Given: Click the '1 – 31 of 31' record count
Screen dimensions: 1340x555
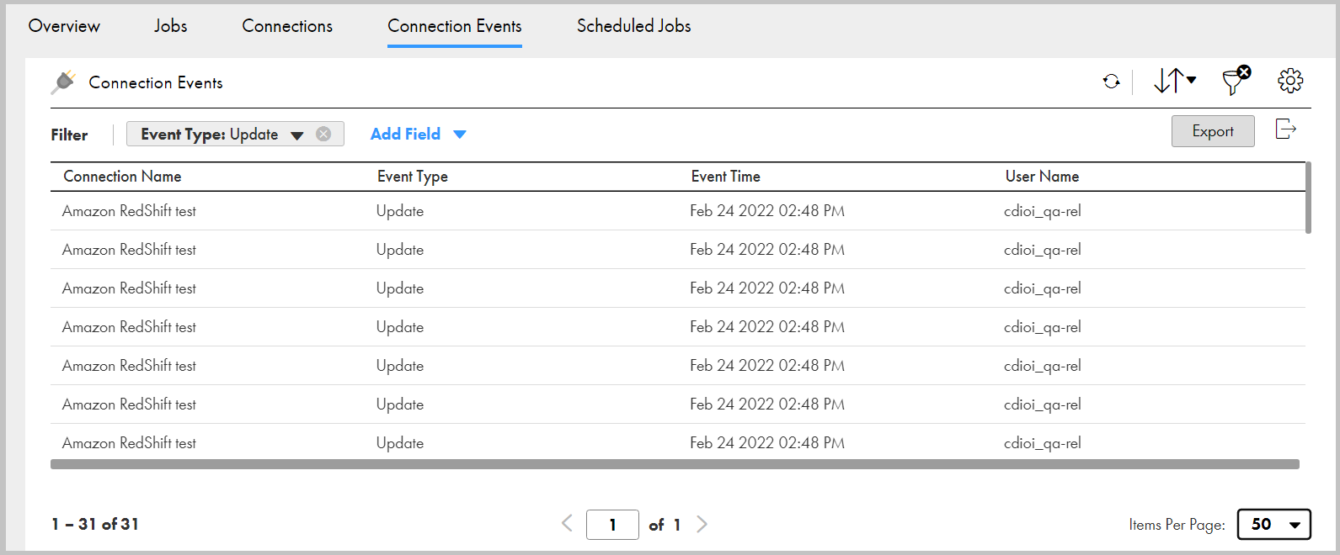Looking at the screenshot, I should click(x=95, y=524).
